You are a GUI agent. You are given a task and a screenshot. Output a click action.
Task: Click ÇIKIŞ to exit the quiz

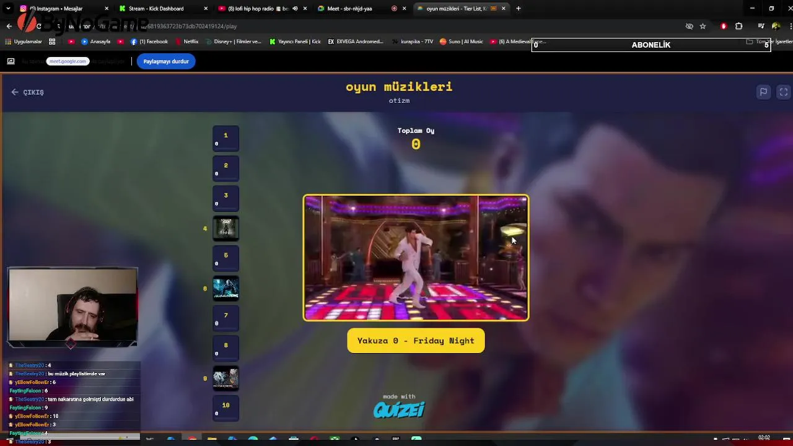27,92
